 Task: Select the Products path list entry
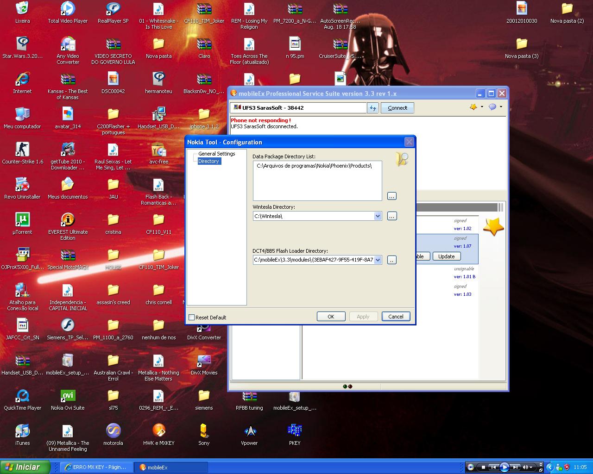tap(314, 166)
